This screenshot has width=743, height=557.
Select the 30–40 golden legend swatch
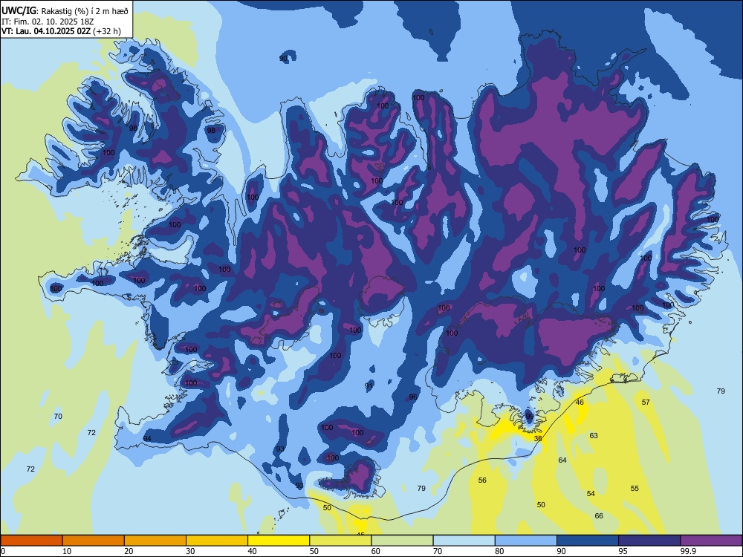[217, 541]
